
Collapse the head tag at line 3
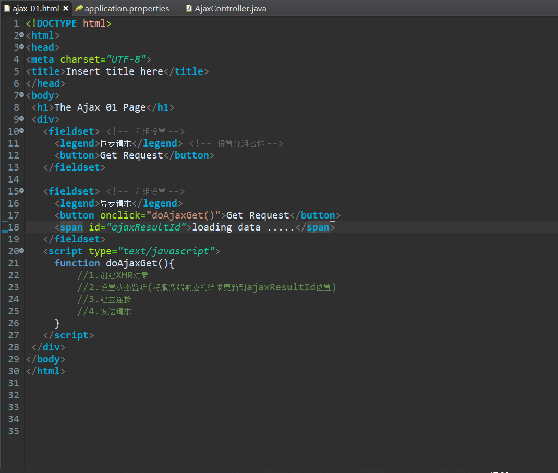click(22, 46)
